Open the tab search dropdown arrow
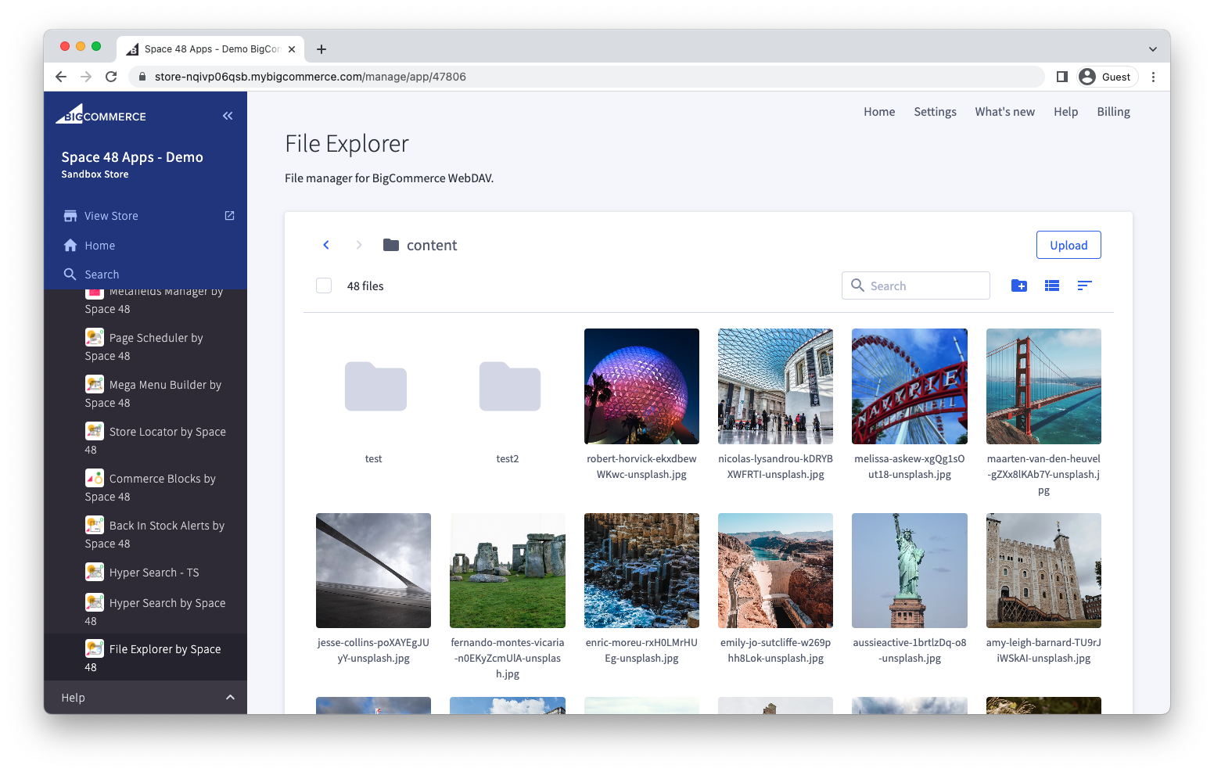 point(1152,48)
